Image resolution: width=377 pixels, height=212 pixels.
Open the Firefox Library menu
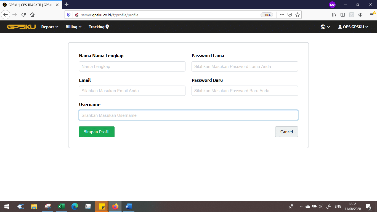click(334, 15)
